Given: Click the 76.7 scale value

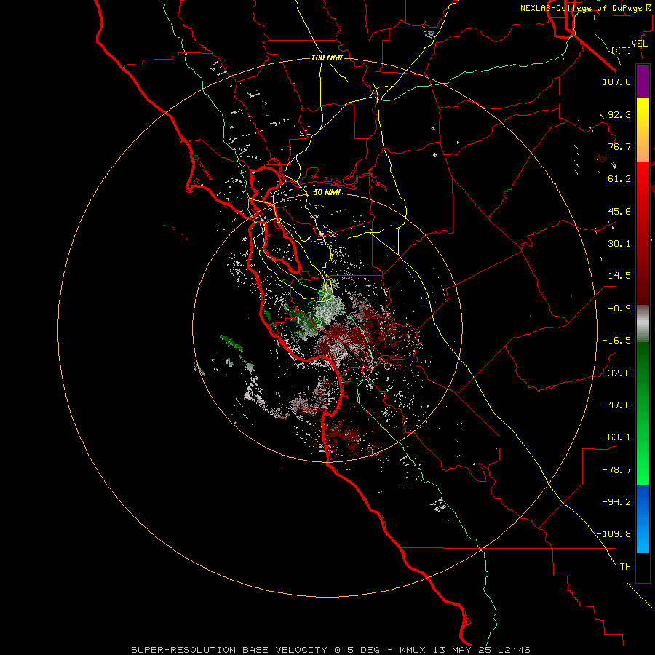Looking at the screenshot, I should pyautogui.click(x=619, y=146).
